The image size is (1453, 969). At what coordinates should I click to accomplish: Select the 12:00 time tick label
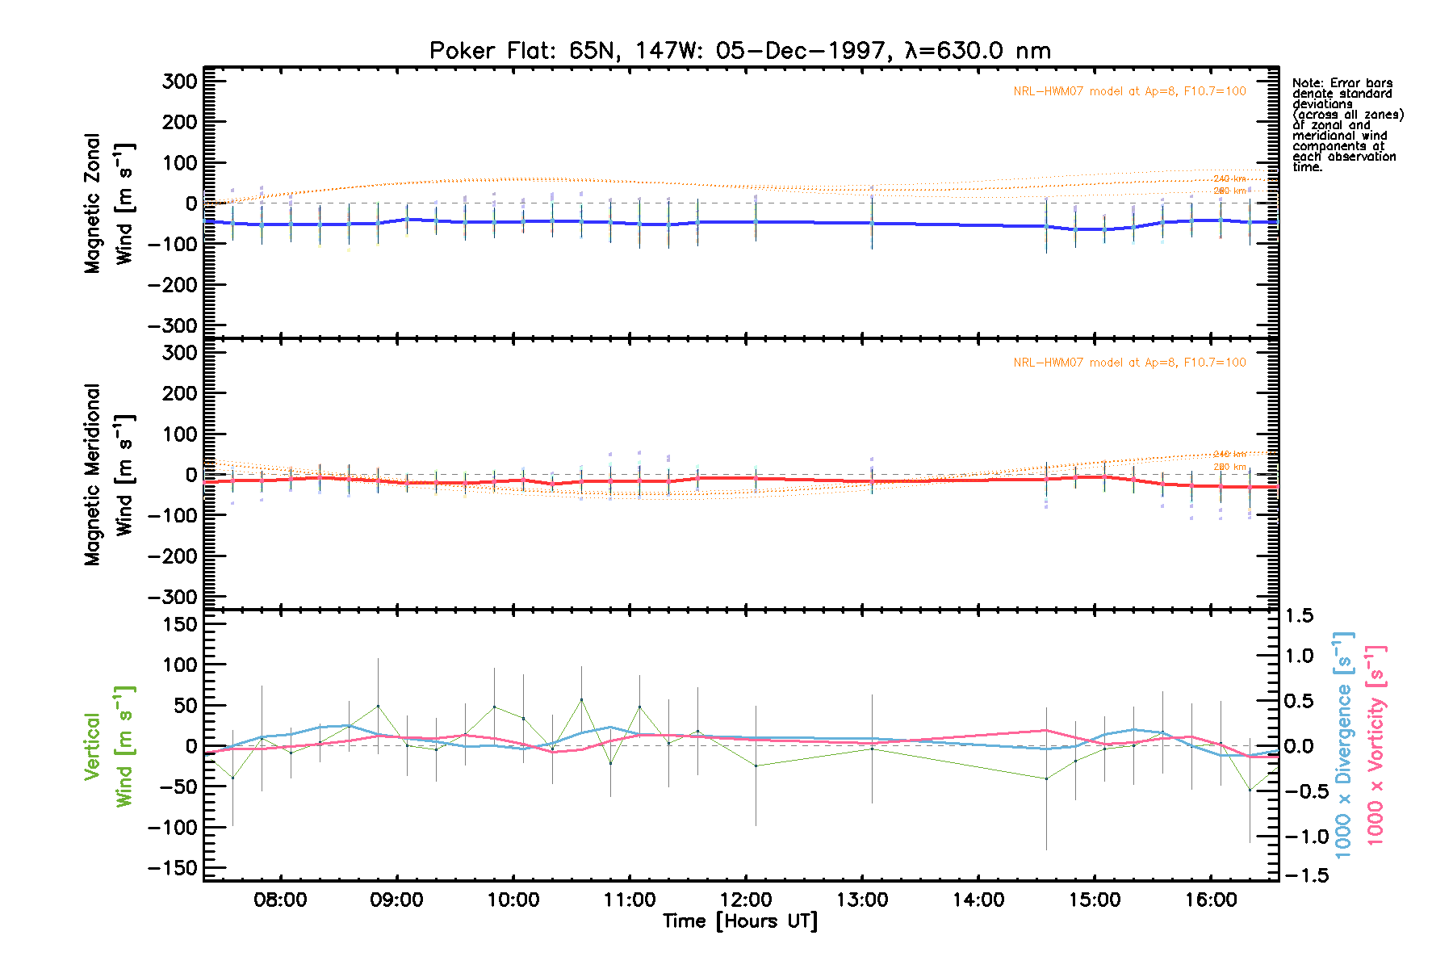click(x=745, y=900)
